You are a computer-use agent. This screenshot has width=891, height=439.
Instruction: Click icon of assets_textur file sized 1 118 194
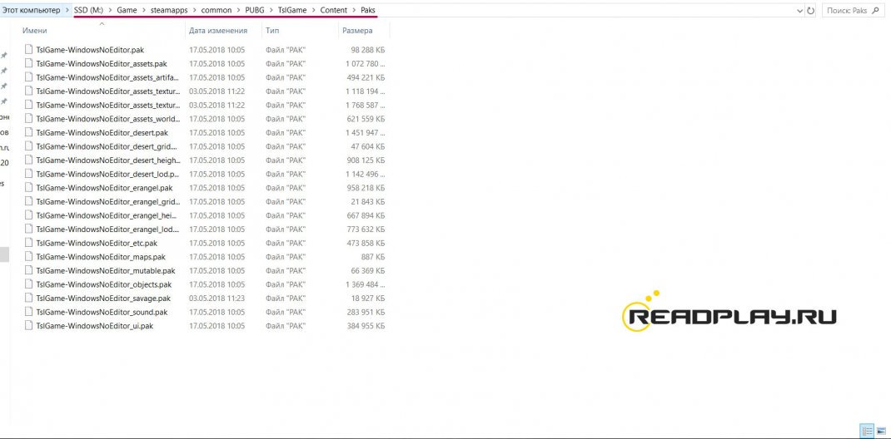[29, 91]
